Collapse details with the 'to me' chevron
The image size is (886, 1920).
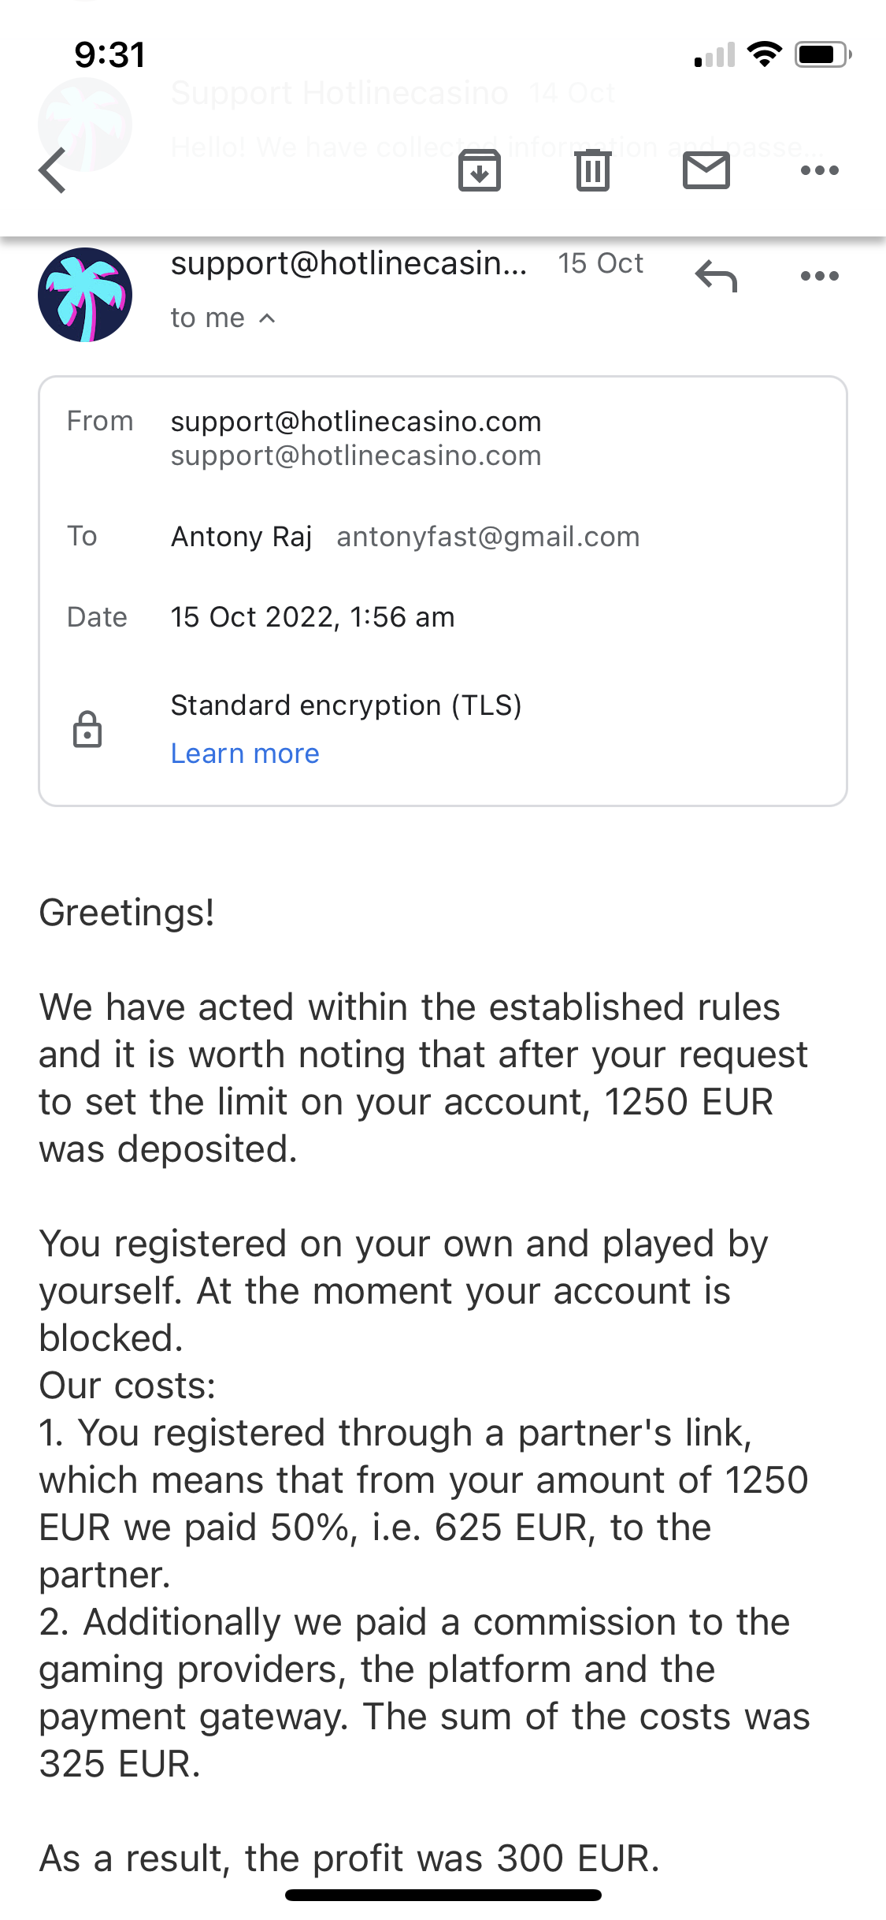pos(267,318)
